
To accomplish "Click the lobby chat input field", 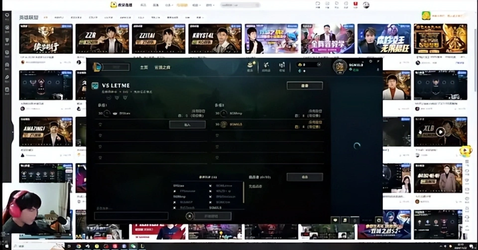I will 131,216.
